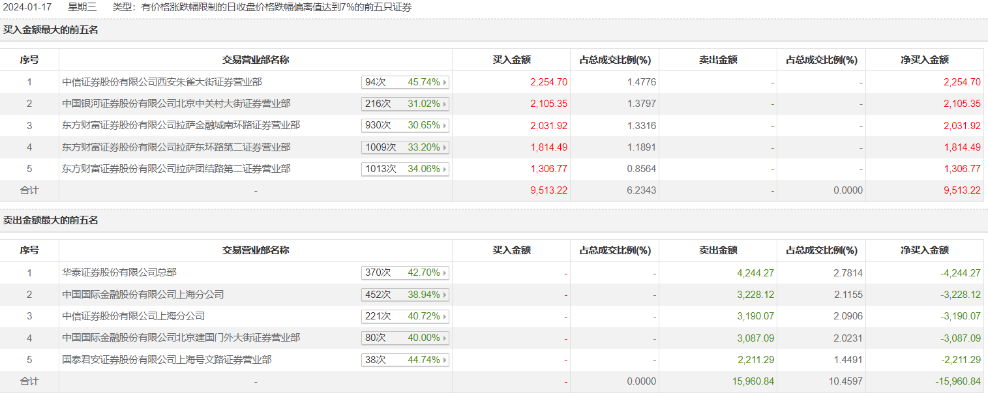This screenshot has height=397, width=988.
Task: Open 中信证券股份有限公司西安朱雀大街证券营业部 link
Action: tap(162, 82)
